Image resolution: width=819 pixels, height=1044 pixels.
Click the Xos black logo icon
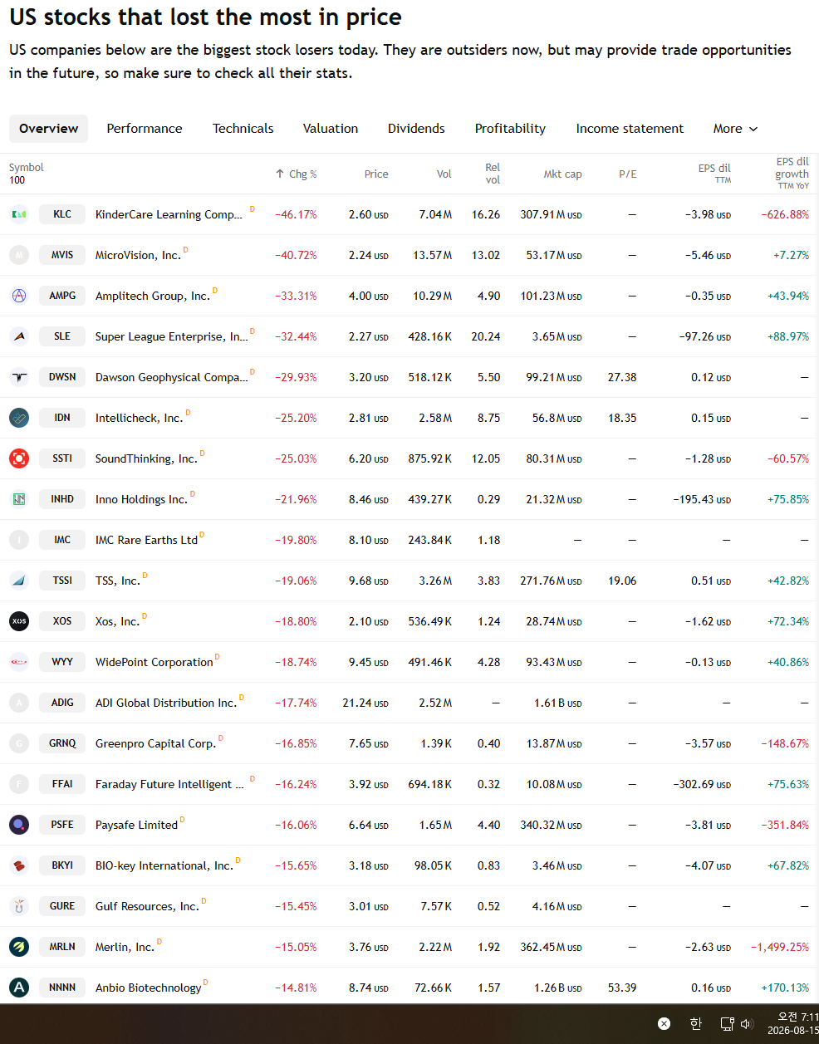pos(19,621)
